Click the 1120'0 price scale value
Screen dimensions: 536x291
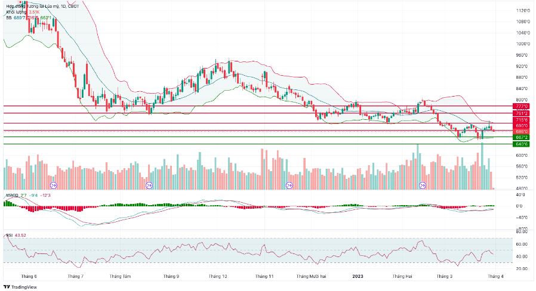tap(523, 11)
